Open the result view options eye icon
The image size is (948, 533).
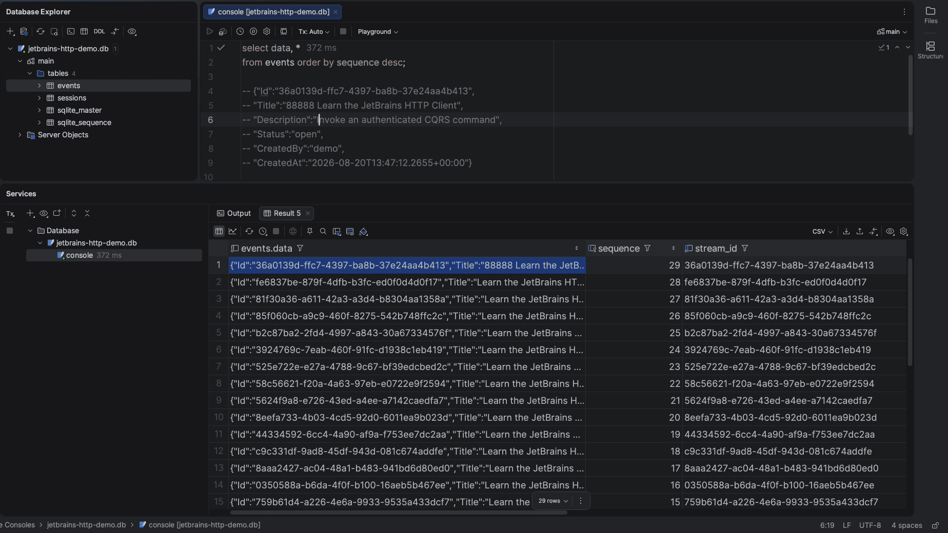pyautogui.click(x=890, y=232)
